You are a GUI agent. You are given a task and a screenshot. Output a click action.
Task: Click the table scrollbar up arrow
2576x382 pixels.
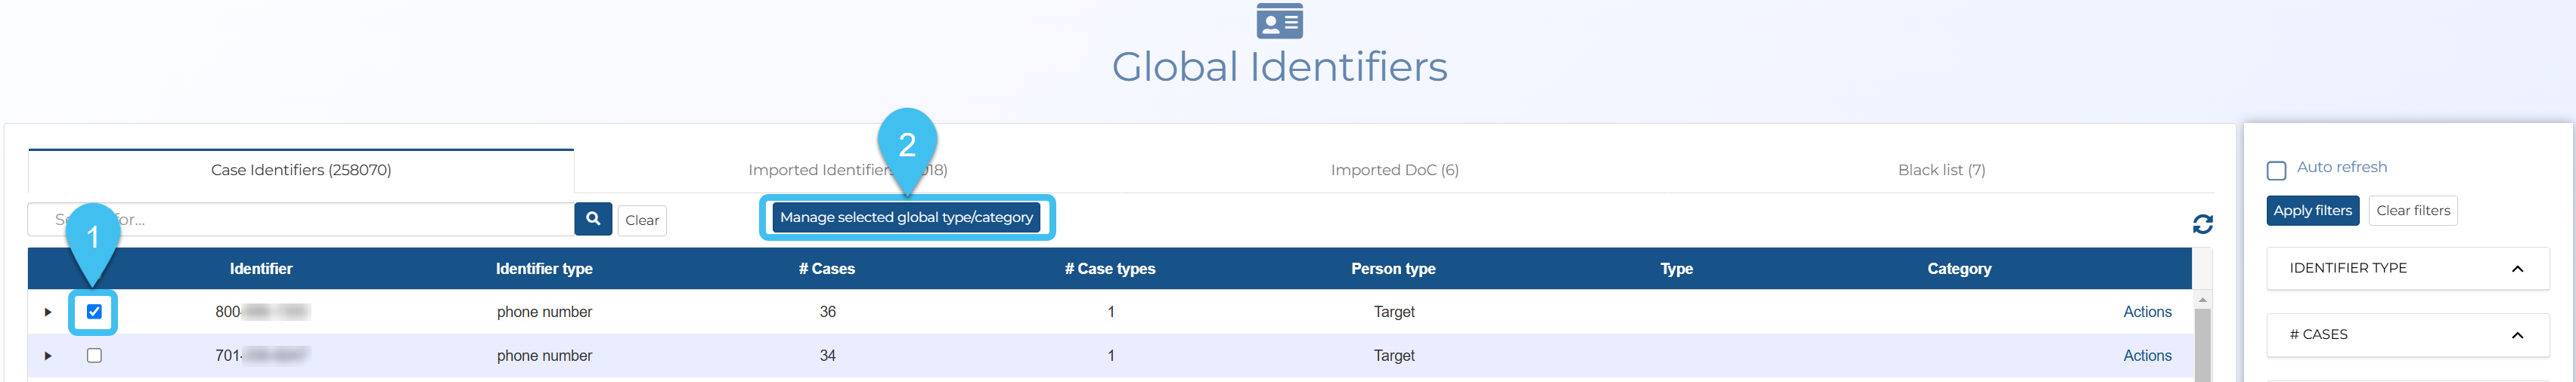click(x=2202, y=300)
